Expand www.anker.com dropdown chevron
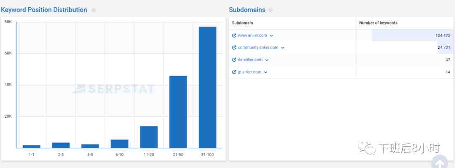The height and width of the screenshot is (168, 455). pyautogui.click(x=271, y=36)
